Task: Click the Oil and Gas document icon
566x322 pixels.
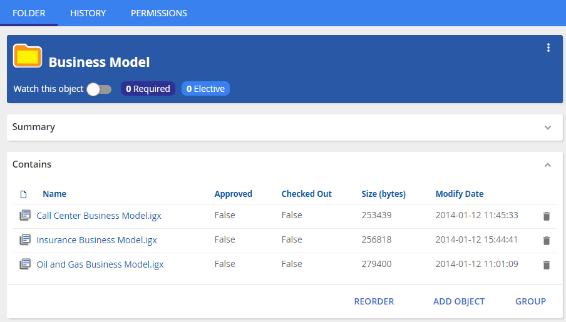Action: tap(24, 264)
